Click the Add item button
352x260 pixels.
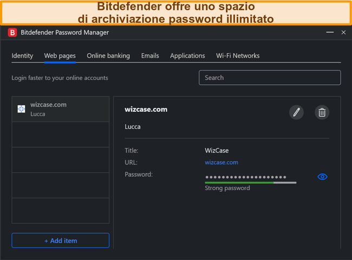click(x=61, y=240)
